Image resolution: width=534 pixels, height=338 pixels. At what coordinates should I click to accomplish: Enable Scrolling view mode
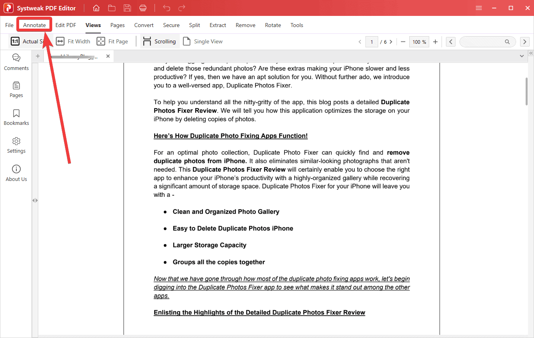click(x=159, y=41)
